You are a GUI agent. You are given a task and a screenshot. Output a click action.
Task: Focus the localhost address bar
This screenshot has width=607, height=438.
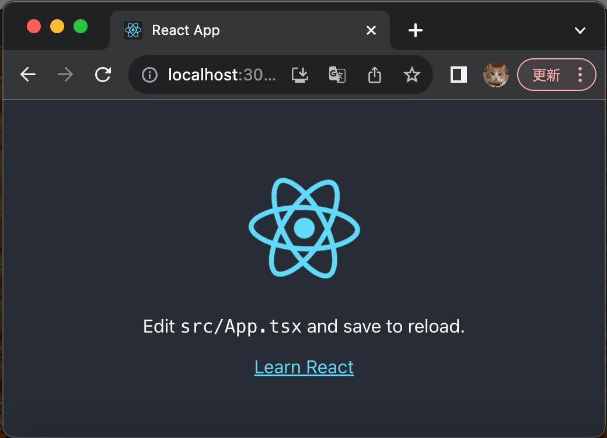pos(222,75)
